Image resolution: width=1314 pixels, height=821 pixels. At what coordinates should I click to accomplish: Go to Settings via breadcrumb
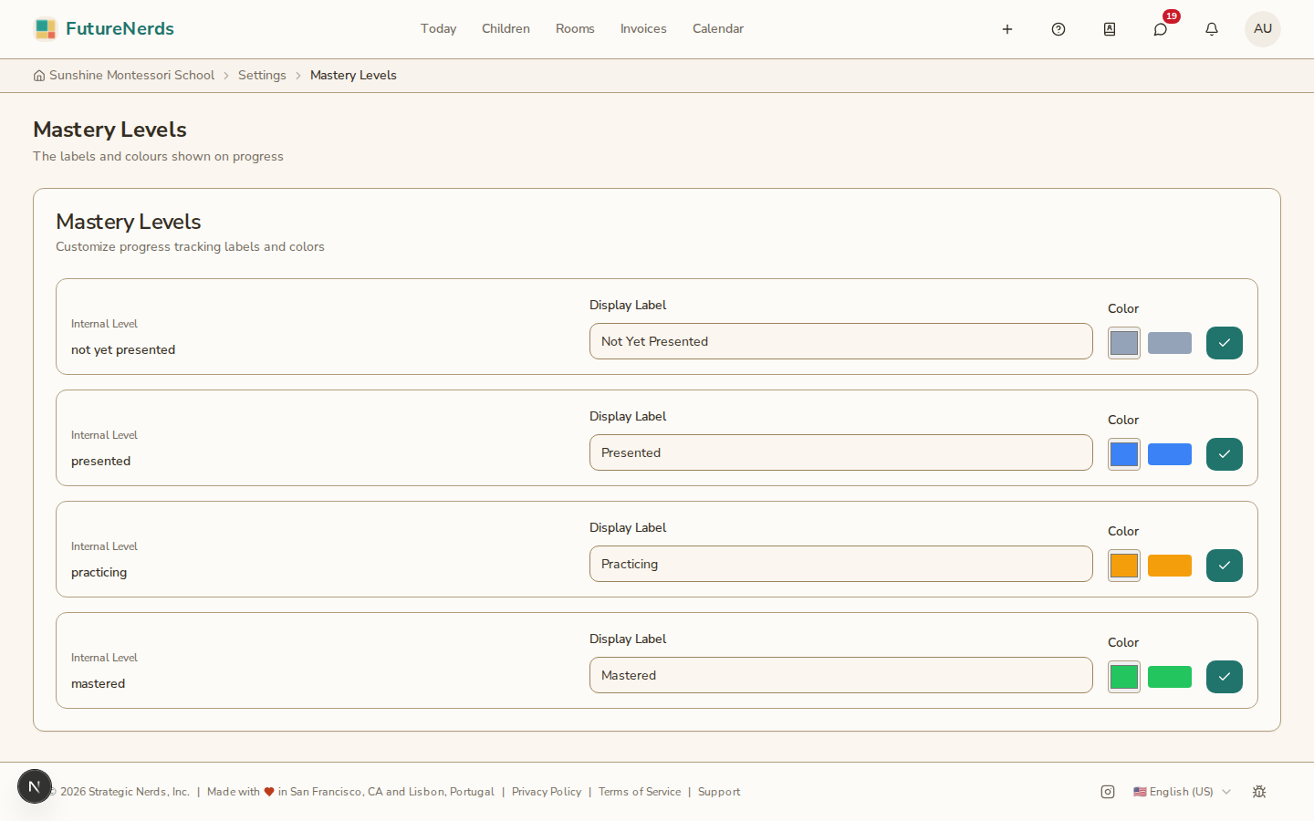[262, 76]
